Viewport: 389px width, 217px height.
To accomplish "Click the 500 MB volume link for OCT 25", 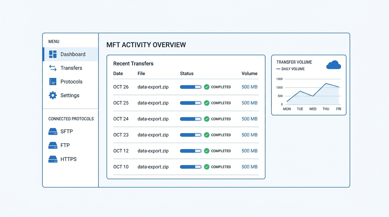I will click(x=249, y=103).
